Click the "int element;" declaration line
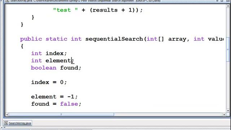The height and width of the screenshot is (130, 231). point(52,61)
